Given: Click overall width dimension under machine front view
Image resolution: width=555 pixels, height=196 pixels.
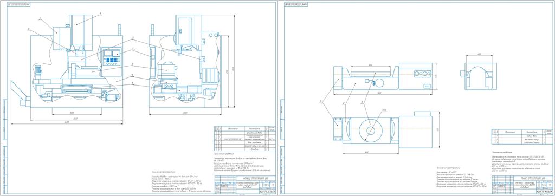Looking at the screenshot, I should click(x=67, y=122).
